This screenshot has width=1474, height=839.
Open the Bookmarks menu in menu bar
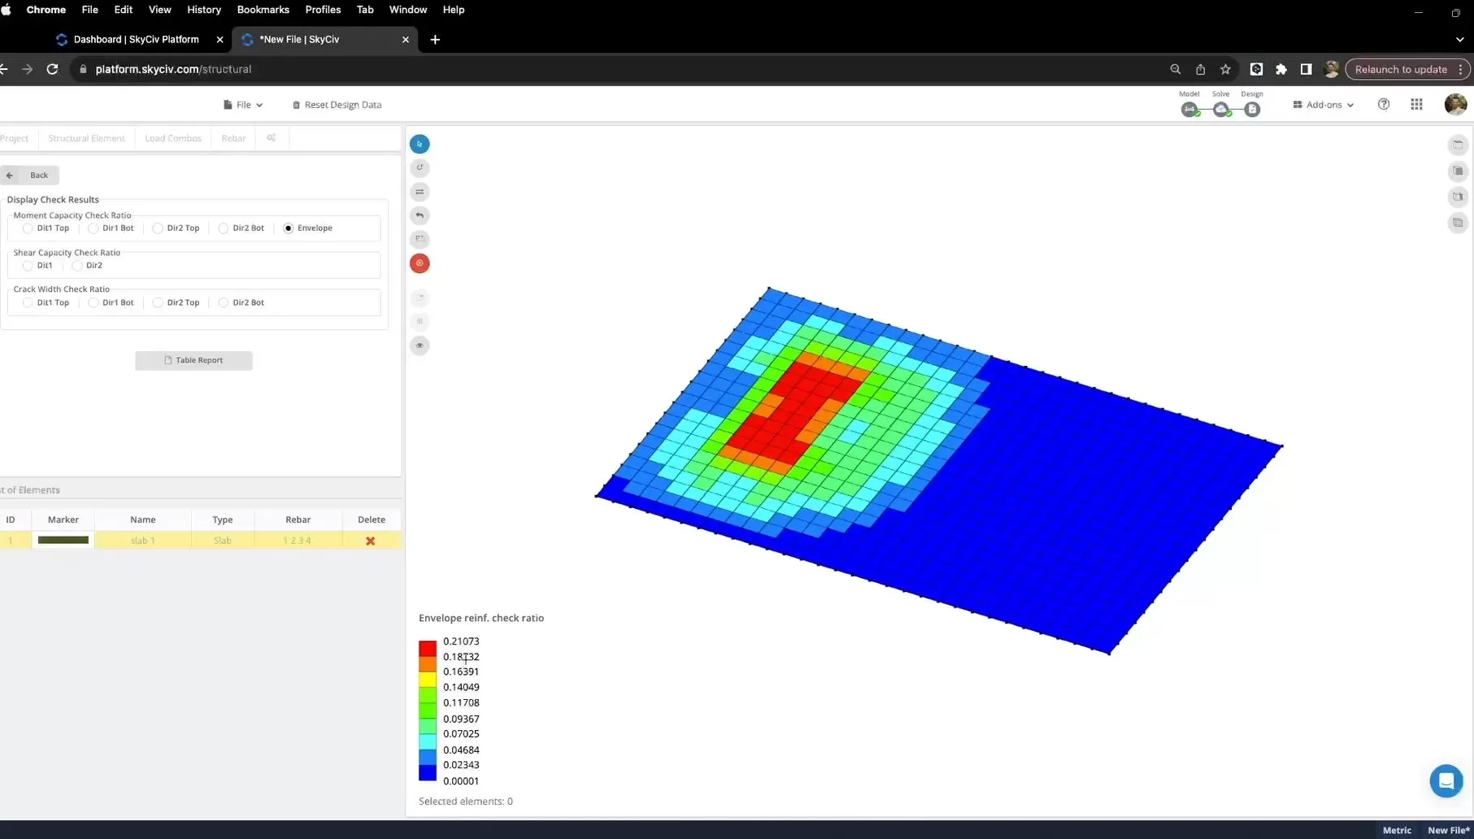[263, 10]
